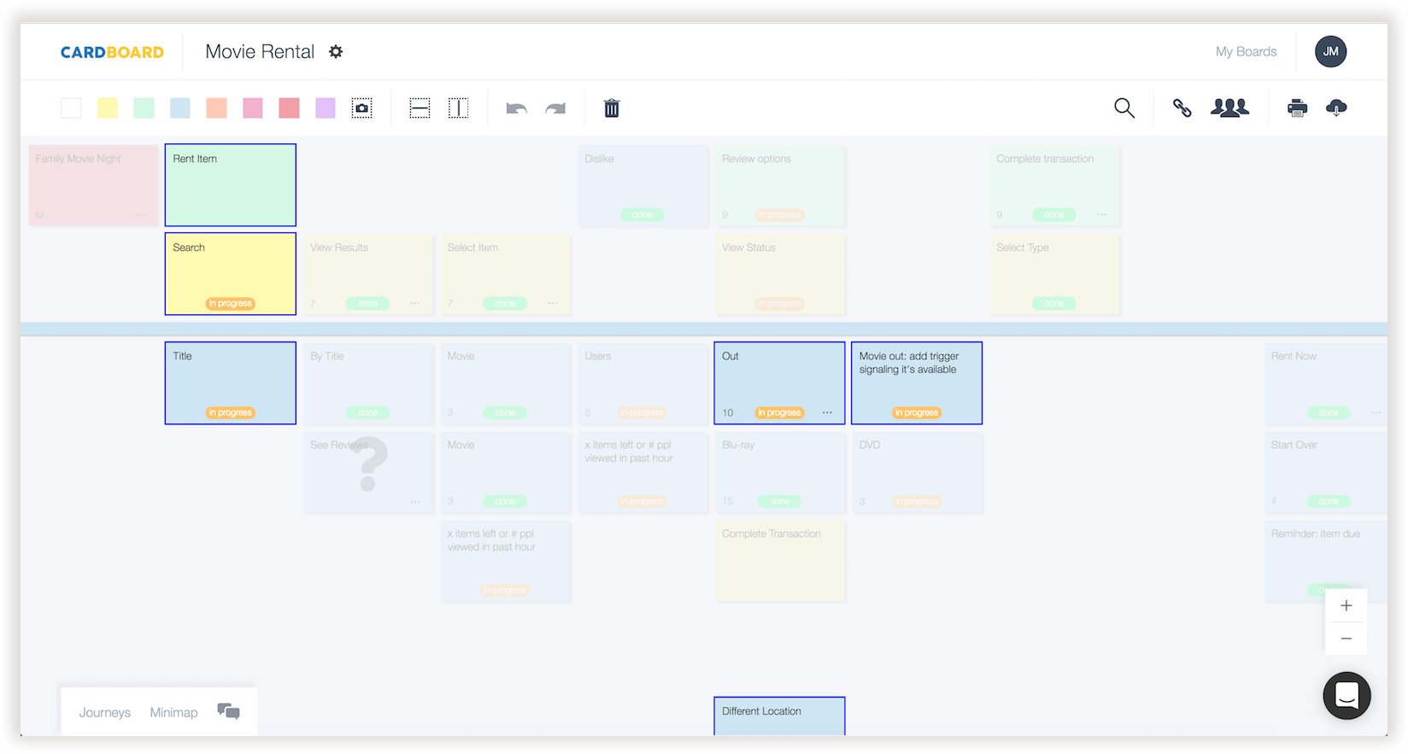
Task: Click the Review options card
Action: pos(780,185)
